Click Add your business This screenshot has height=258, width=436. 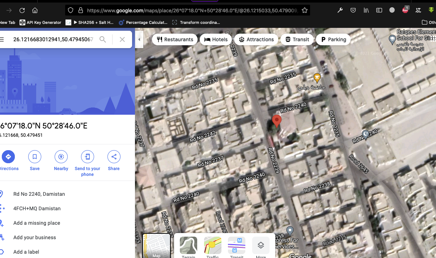click(x=34, y=237)
